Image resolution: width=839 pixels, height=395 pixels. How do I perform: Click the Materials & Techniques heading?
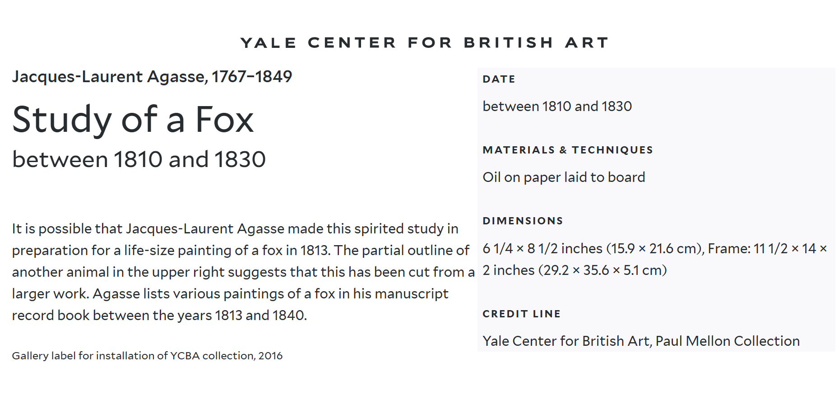(x=567, y=150)
